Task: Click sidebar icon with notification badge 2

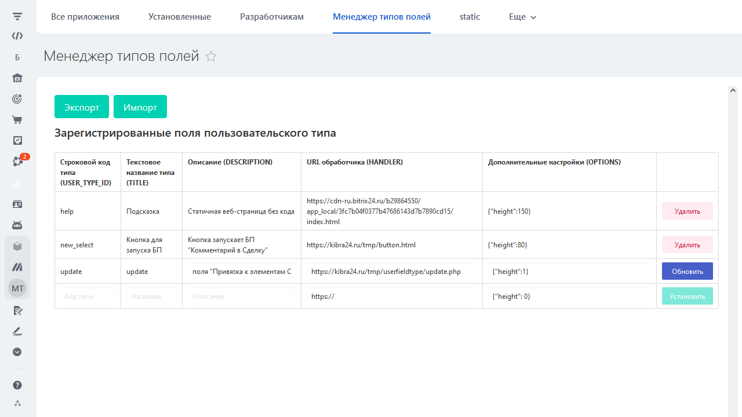Action: (19, 162)
